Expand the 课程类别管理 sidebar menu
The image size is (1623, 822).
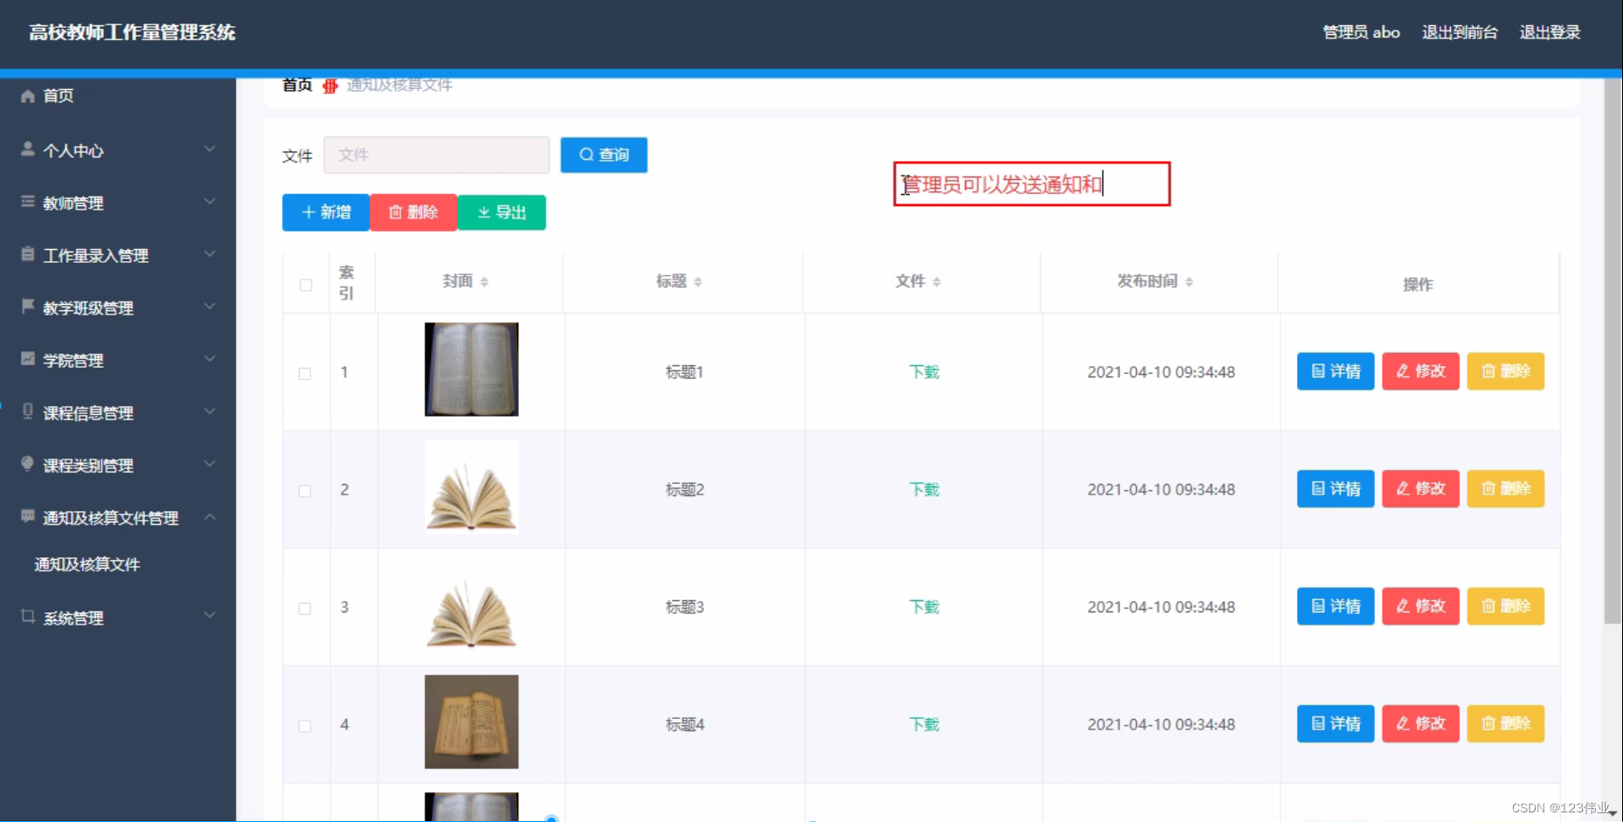coord(210,464)
